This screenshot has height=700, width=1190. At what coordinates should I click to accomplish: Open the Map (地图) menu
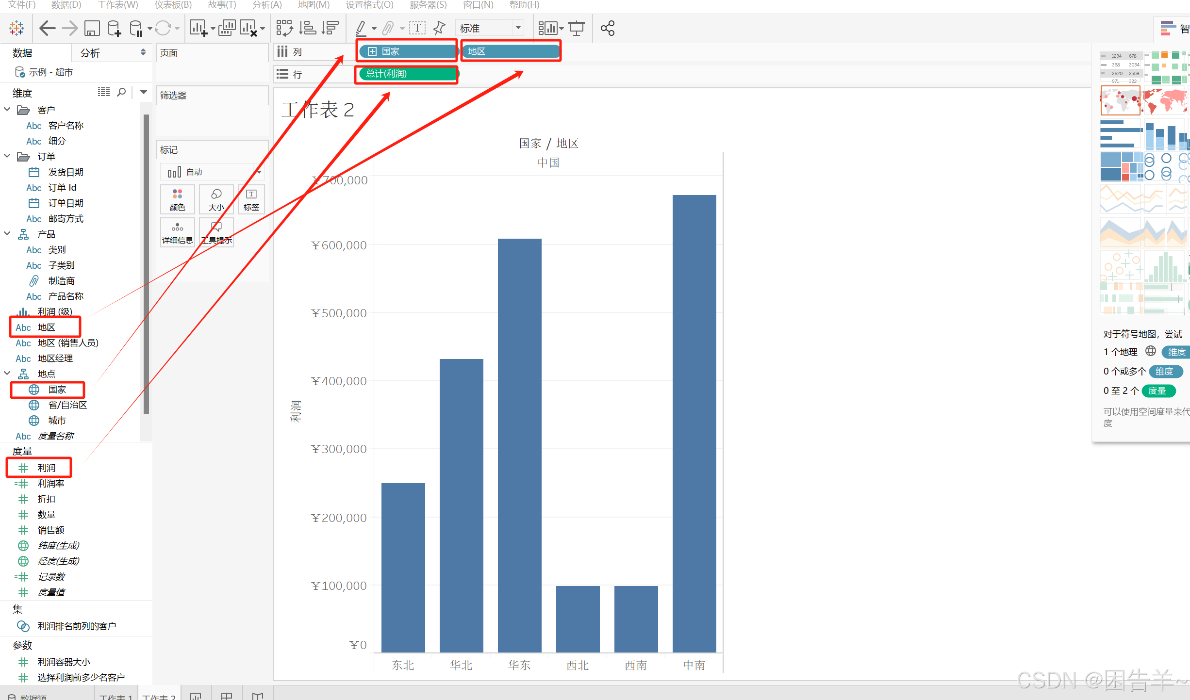(314, 5)
